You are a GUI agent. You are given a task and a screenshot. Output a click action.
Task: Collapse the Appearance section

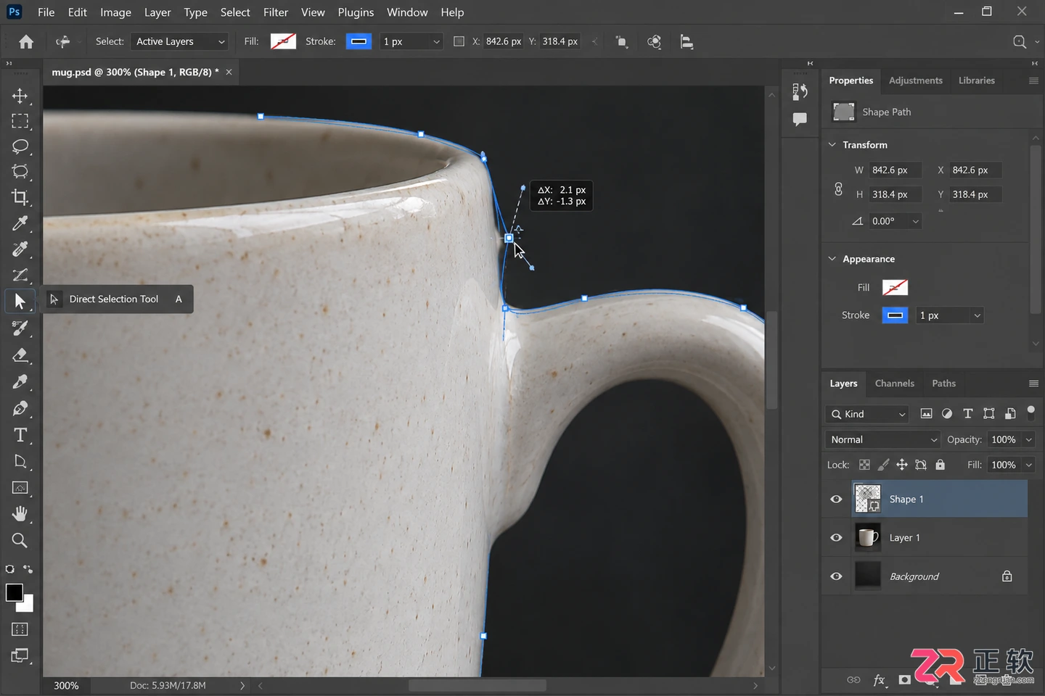click(832, 258)
